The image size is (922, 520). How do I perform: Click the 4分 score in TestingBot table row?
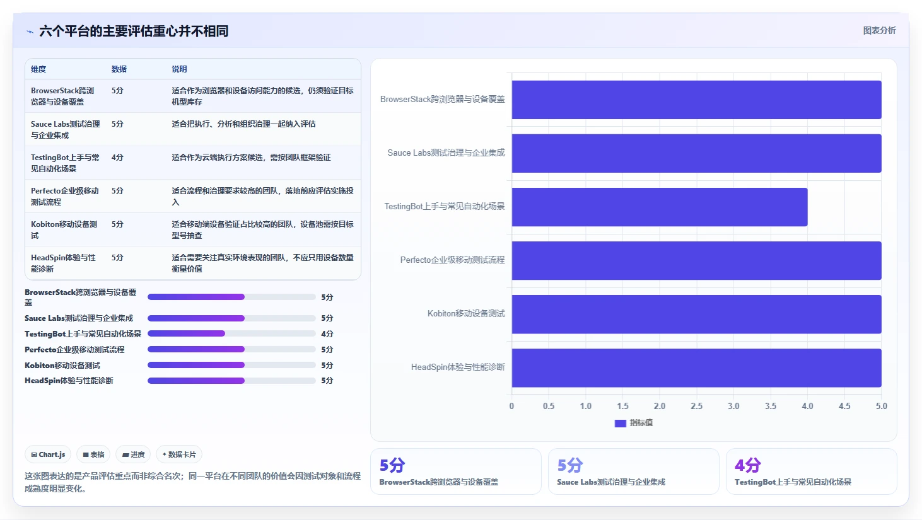point(118,158)
